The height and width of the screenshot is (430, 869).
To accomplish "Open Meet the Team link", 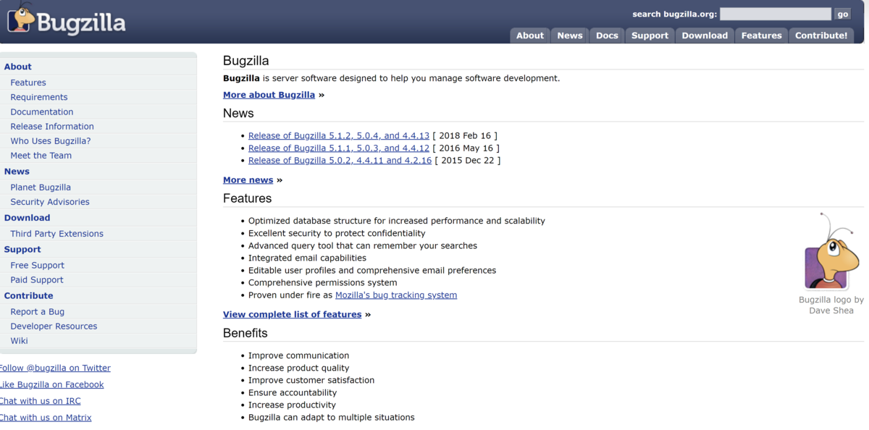I will pyautogui.click(x=41, y=155).
